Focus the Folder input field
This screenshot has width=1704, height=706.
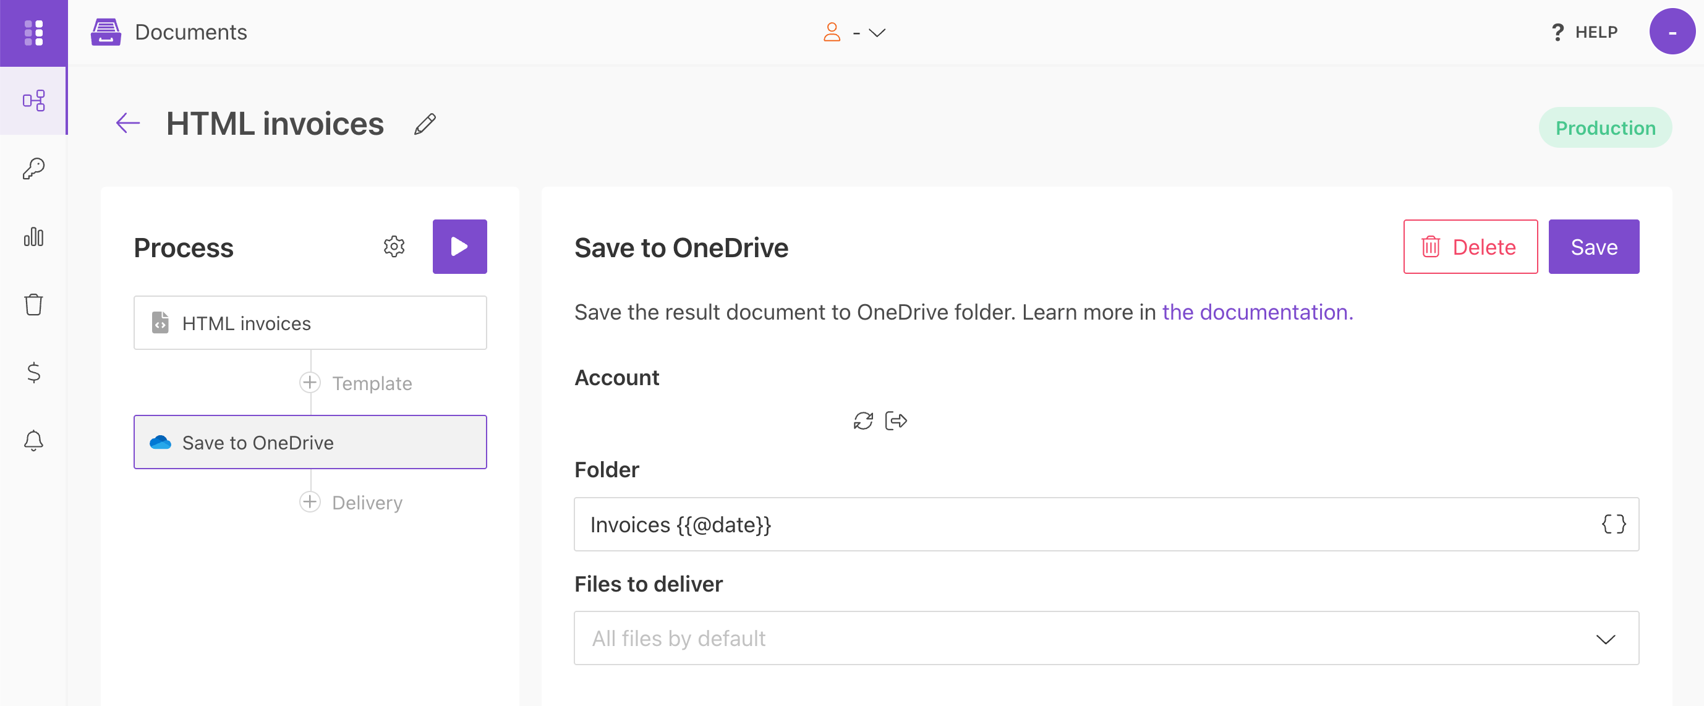click(1106, 524)
